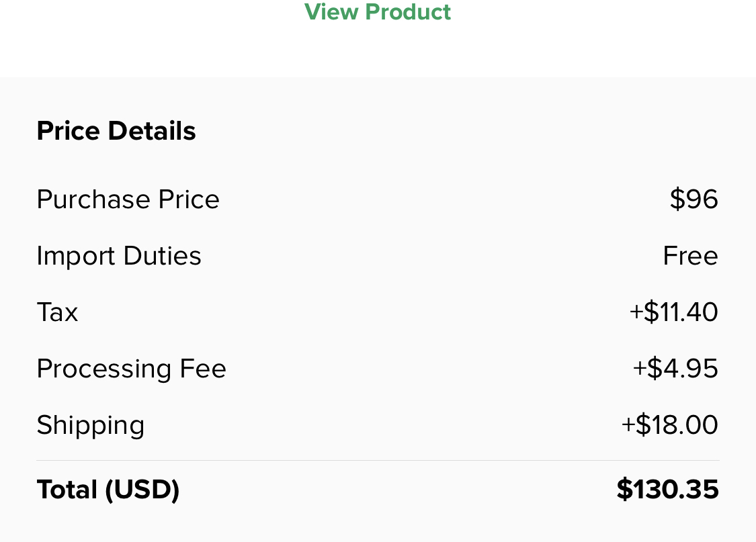756x542 pixels.
Task: Select the Total (USD) label
Action: click(x=108, y=490)
